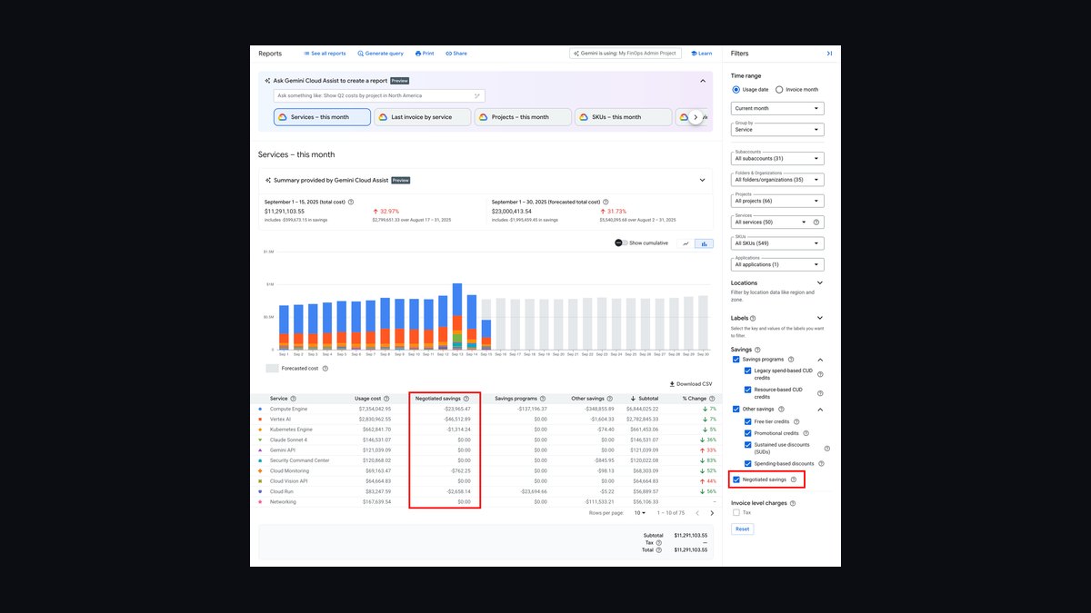Screen dimensions: 1091x613
Task: Open the Current month time range dropdown
Action: tap(777, 108)
